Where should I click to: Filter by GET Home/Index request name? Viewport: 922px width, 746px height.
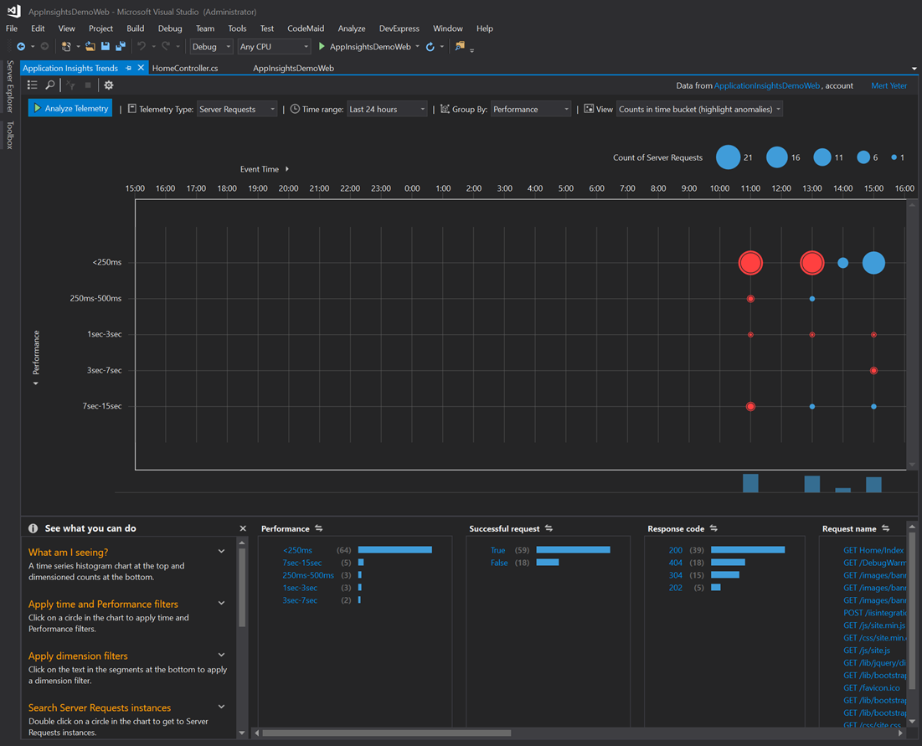click(x=873, y=550)
